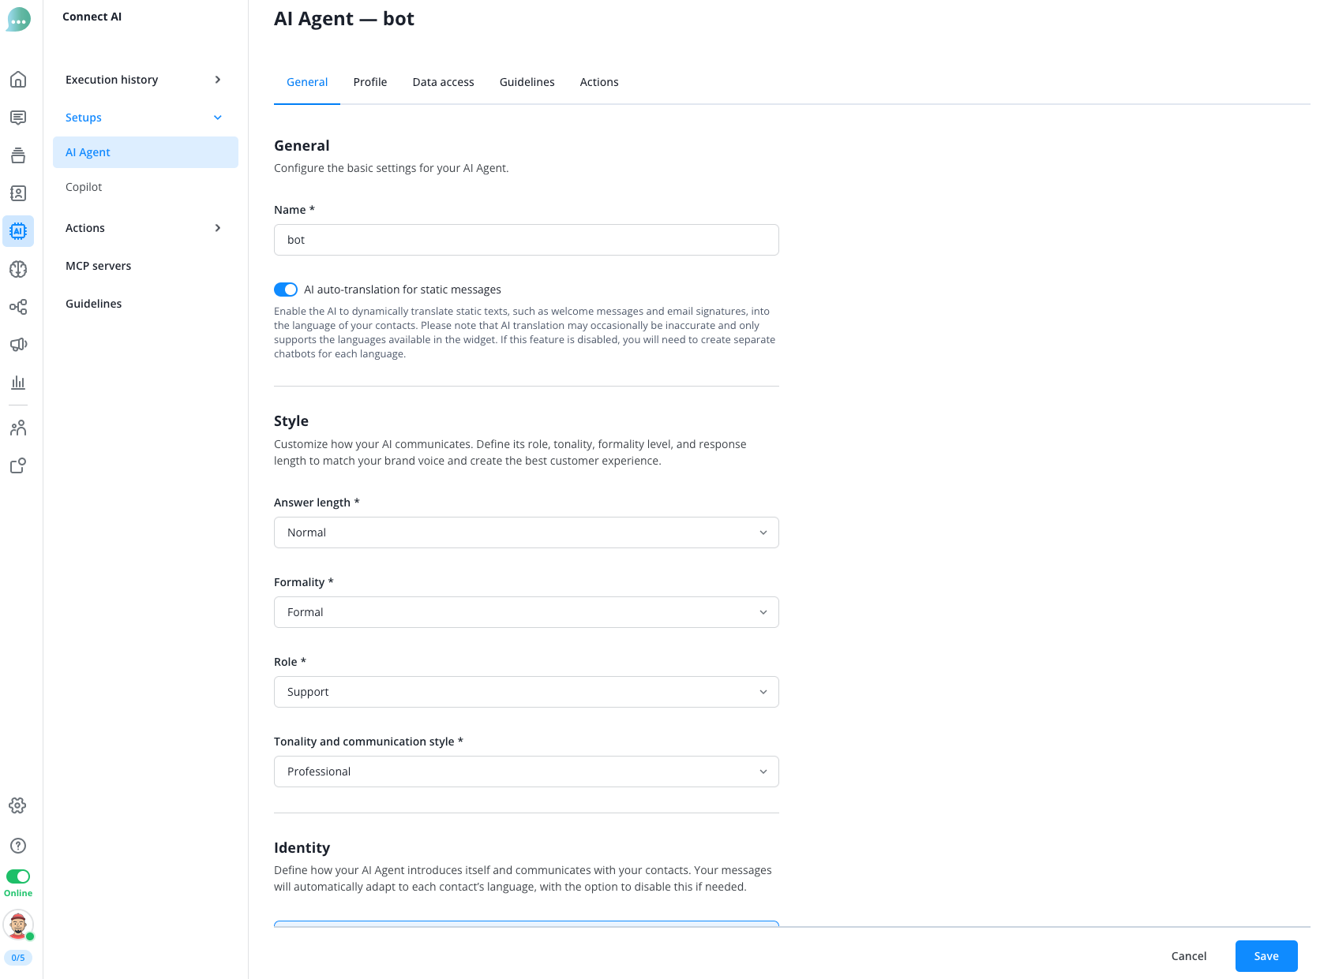Open the Home dashboard icon
Screen dimensions: 1320x979
(18, 80)
